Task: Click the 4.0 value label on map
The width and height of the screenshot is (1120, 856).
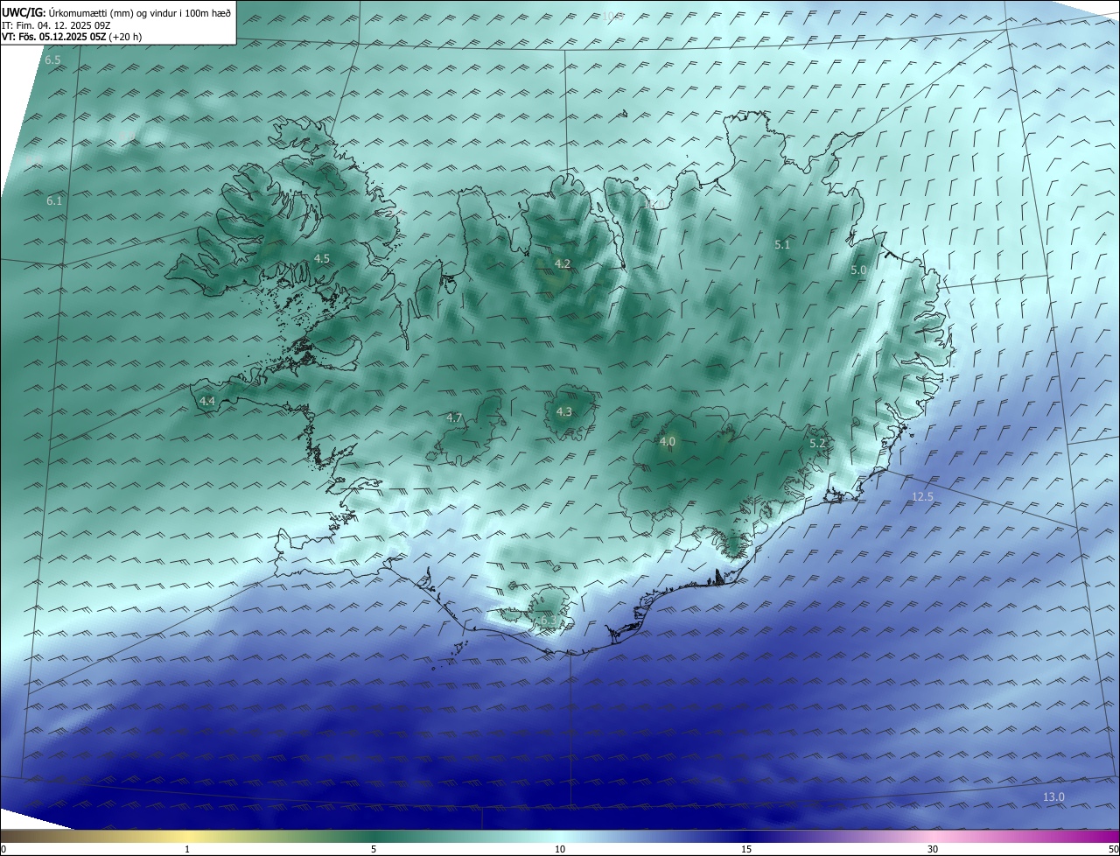Action: pos(668,442)
